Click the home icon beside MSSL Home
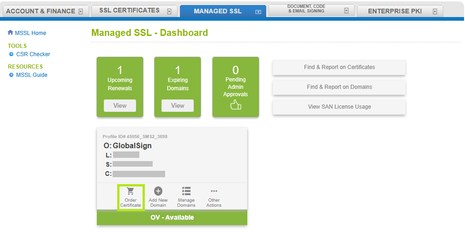 point(10,33)
